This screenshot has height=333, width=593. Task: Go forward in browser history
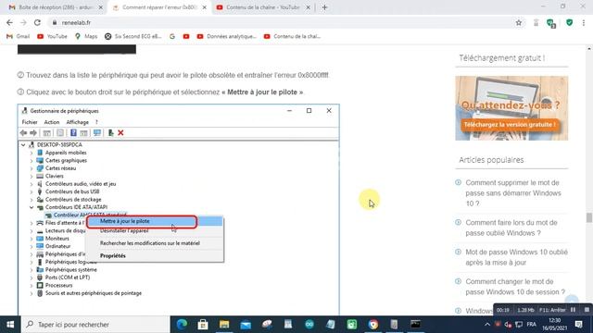pyautogui.click(x=23, y=22)
